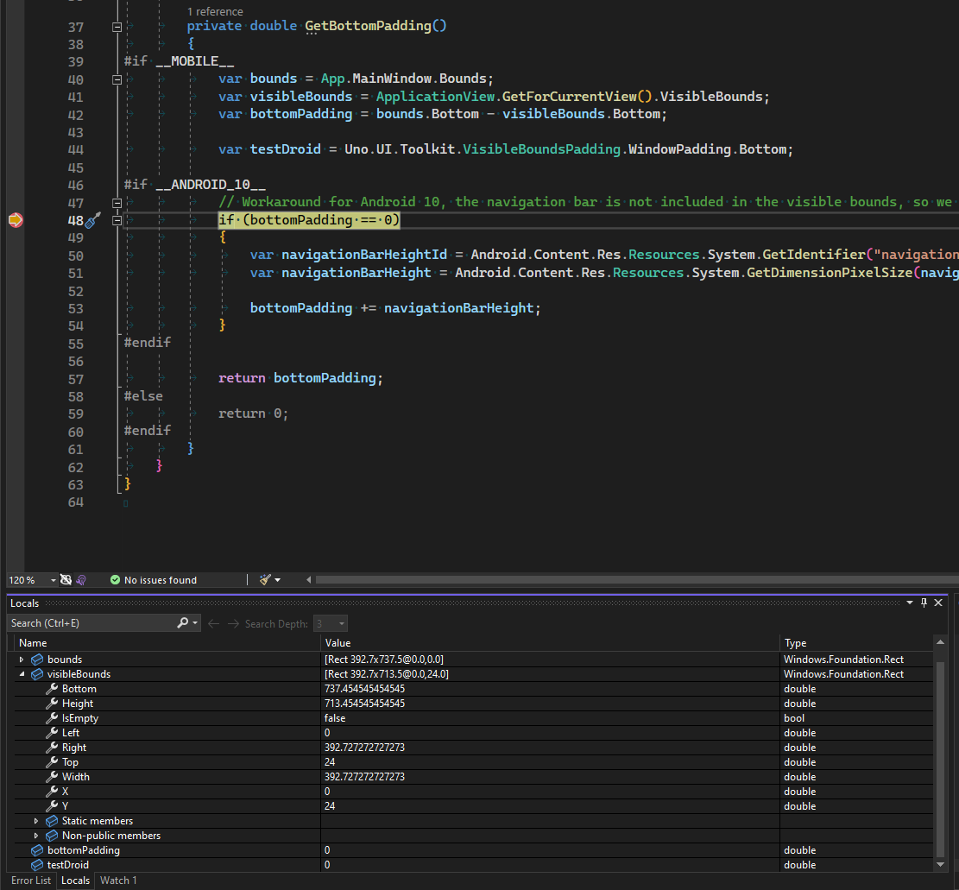Pin the Locals window with the pin icon
The image size is (959, 890).
(924, 603)
